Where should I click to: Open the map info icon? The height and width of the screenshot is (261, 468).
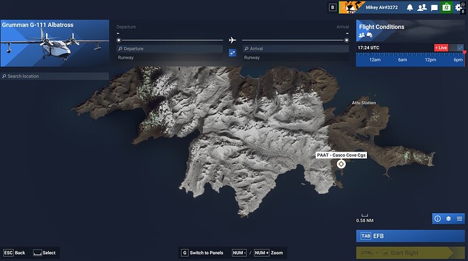[437, 219]
